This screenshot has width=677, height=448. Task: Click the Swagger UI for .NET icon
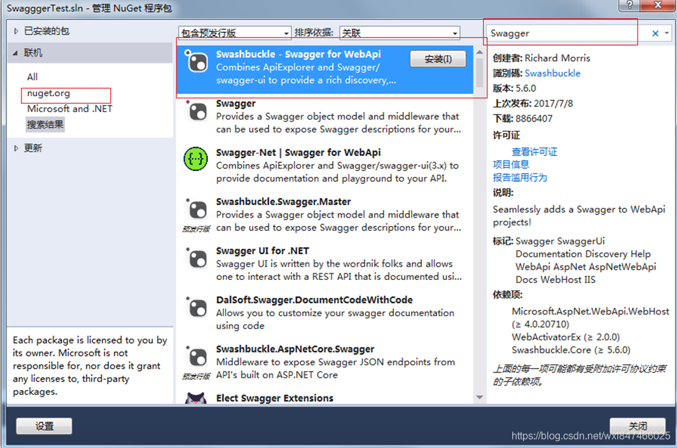coord(197,258)
